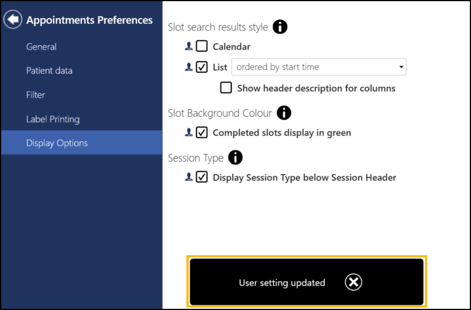Screen dimensions: 471x310
Task: Untick the List results style checkbox
Action: tap(202, 67)
